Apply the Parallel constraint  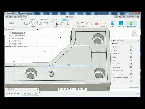point(87,23)
